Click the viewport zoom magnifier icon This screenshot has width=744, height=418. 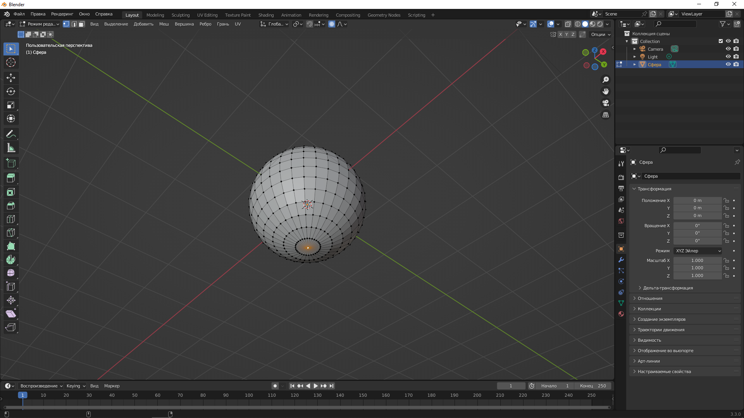pos(606,80)
